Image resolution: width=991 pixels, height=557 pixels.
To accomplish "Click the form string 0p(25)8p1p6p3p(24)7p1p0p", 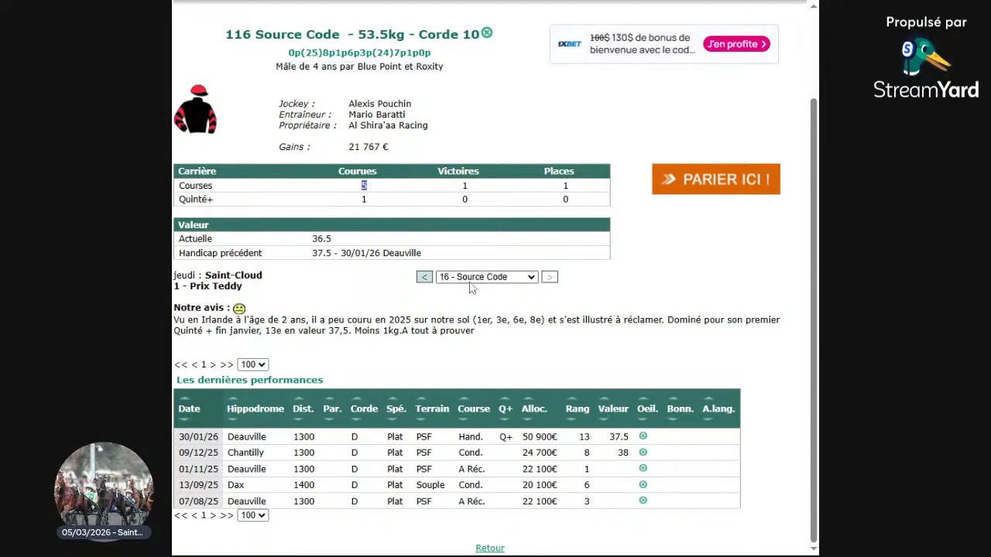I will (359, 53).
